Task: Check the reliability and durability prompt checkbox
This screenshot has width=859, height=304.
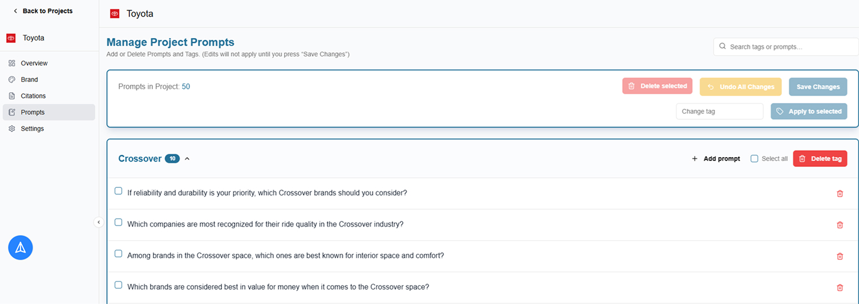Action: tap(119, 191)
